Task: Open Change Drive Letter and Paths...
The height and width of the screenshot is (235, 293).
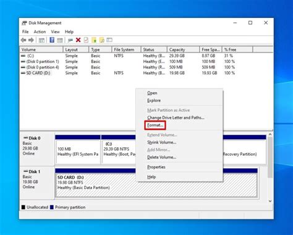Action: (x=176, y=117)
